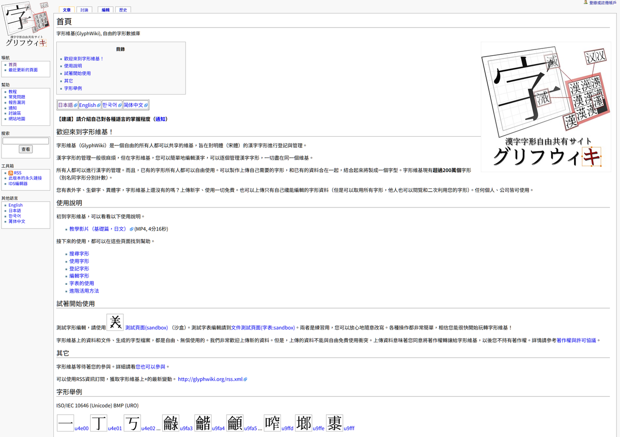Select English in sidebar other languages

pos(15,205)
